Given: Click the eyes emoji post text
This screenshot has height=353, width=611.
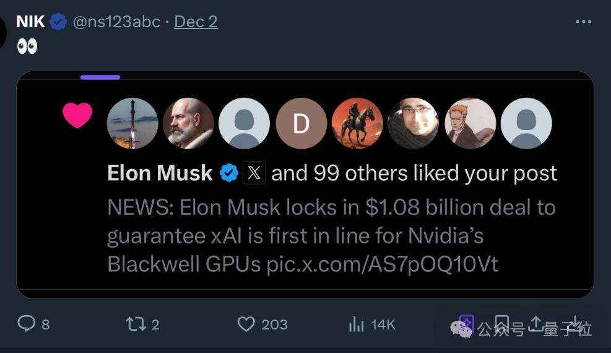Looking at the screenshot, I should click(x=27, y=47).
